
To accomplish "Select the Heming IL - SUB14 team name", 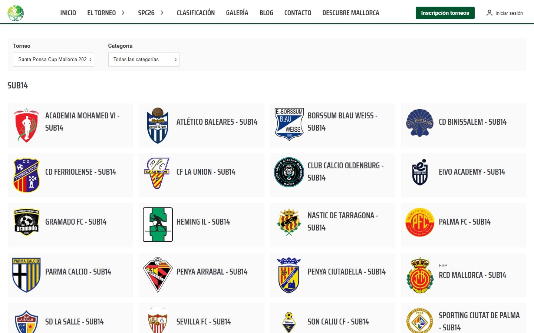I will pyautogui.click(x=203, y=222).
